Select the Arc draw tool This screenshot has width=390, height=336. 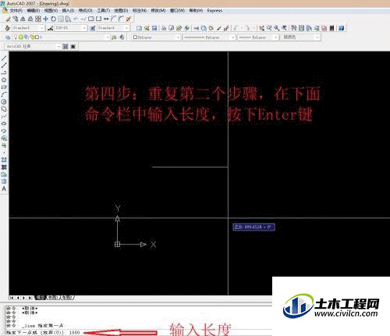coord(4,95)
